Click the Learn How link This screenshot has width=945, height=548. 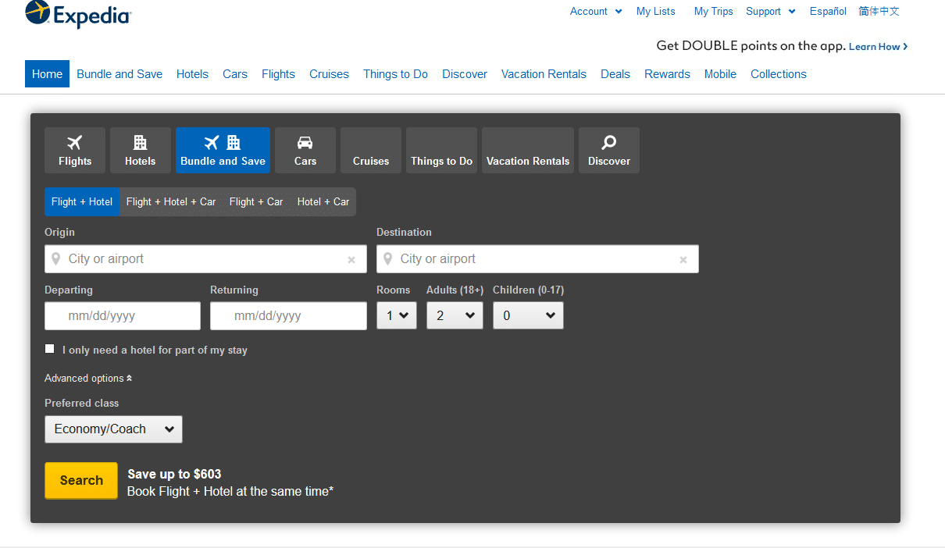(x=878, y=47)
